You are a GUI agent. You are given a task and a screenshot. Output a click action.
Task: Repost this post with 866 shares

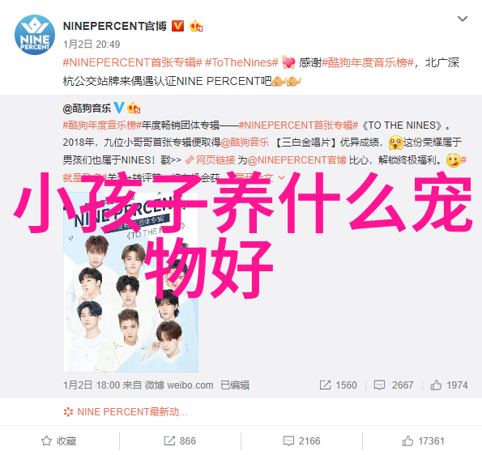(180, 441)
